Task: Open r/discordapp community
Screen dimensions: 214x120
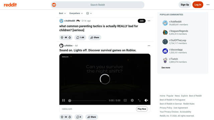Action: (x=176, y=50)
